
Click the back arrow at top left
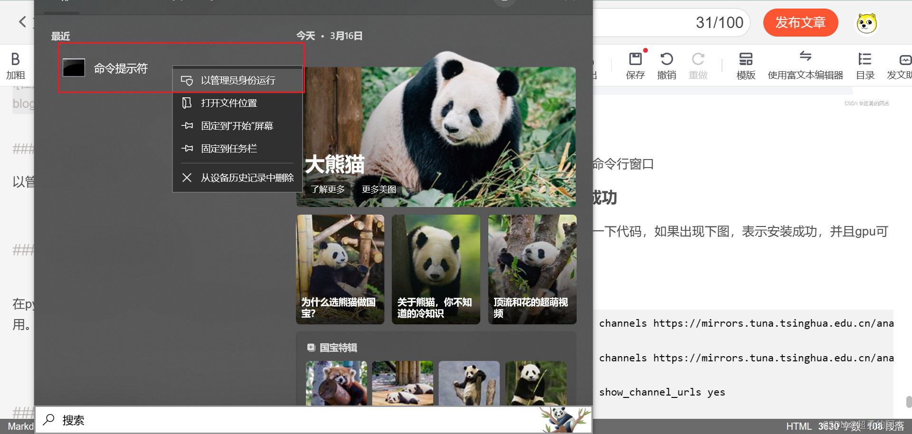(x=22, y=22)
